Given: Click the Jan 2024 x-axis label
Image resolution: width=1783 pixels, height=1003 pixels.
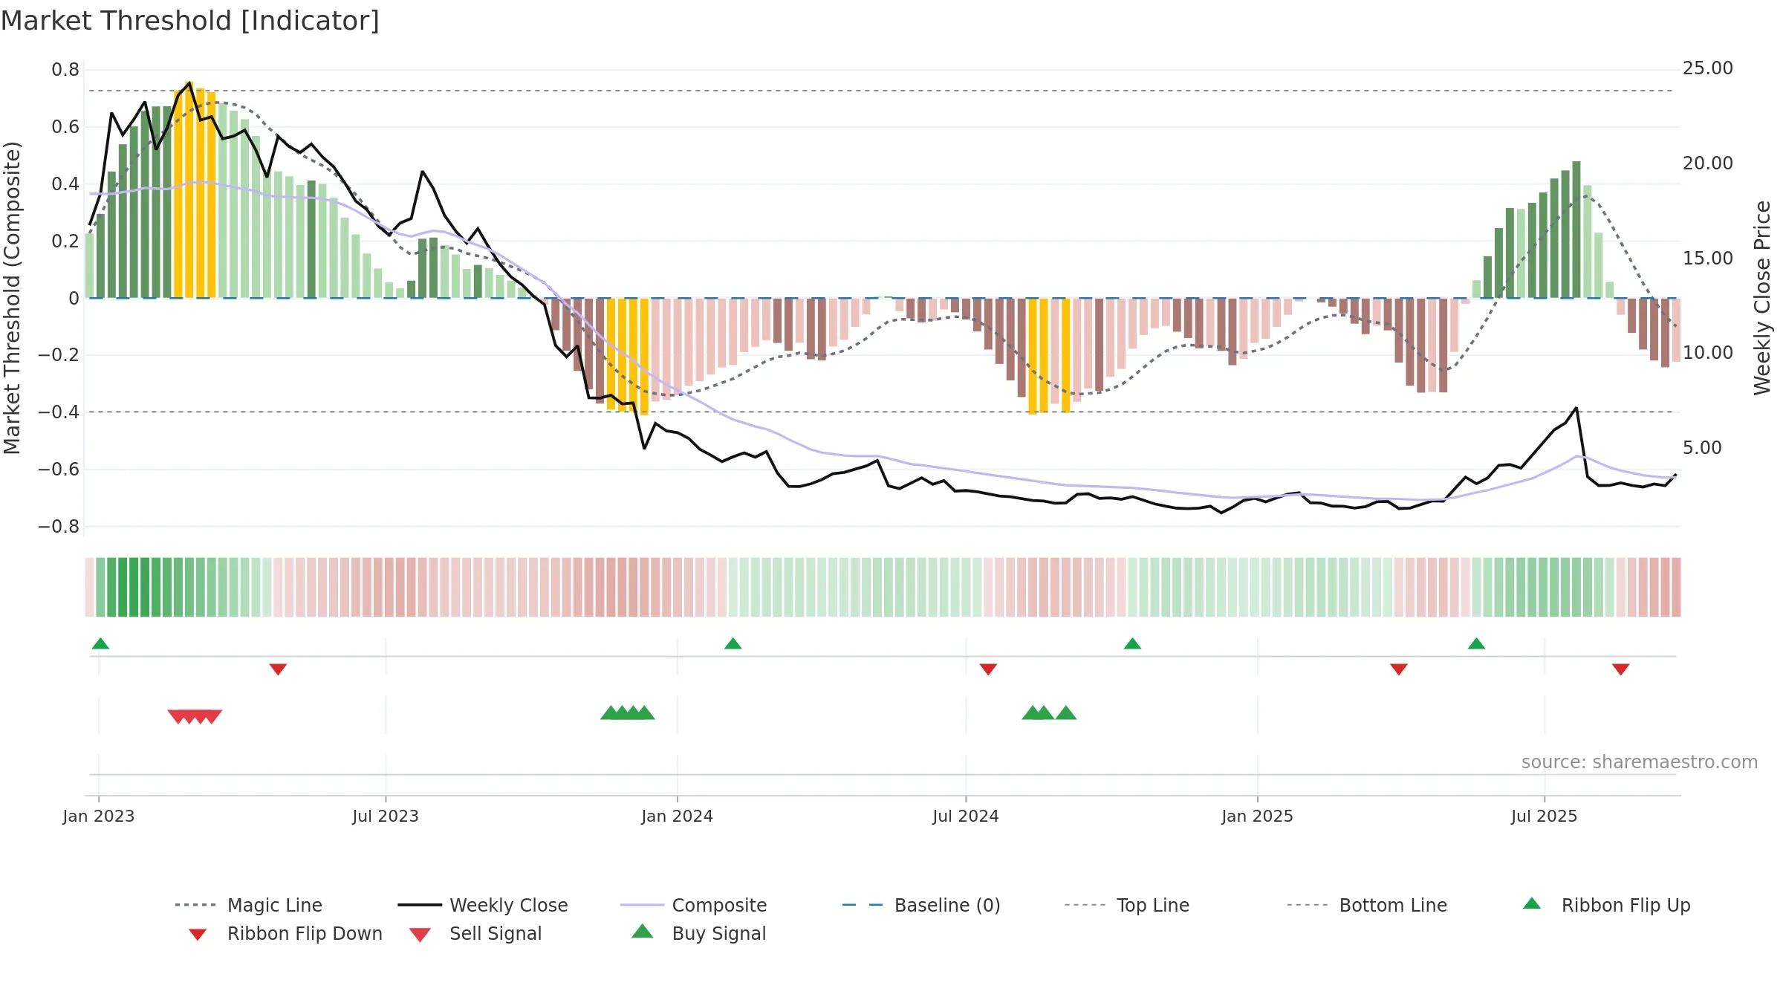Looking at the screenshot, I should coord(678,816).
